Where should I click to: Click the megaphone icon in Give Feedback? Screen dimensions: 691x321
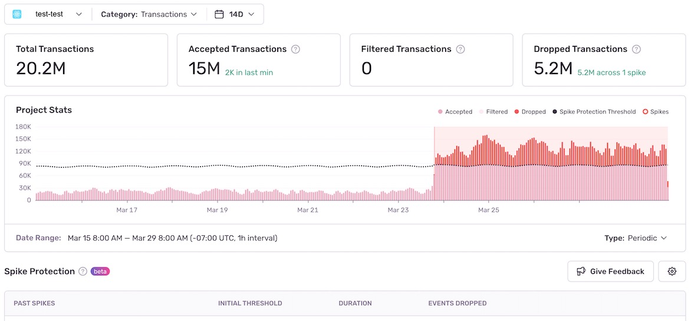[x=581, y=271]
